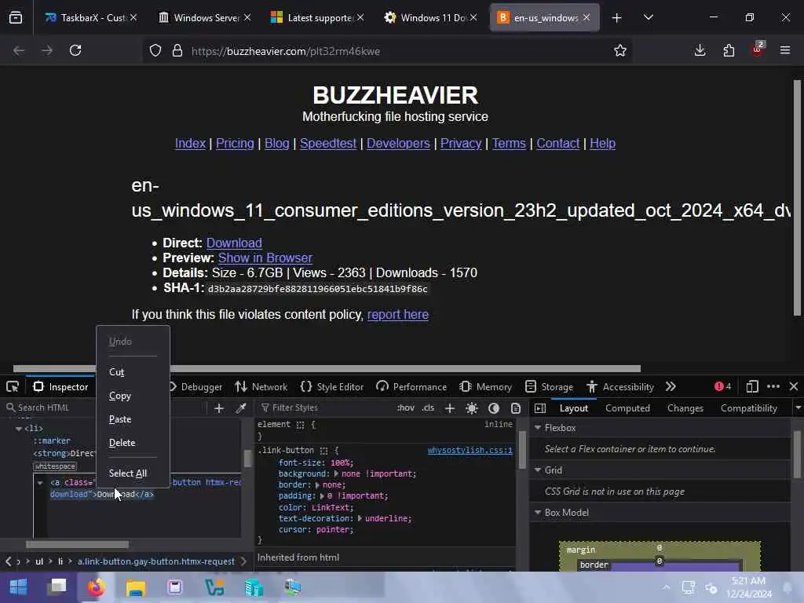Choose Copy from context menu
Screen dimensions: 804x603
(133, 396)
